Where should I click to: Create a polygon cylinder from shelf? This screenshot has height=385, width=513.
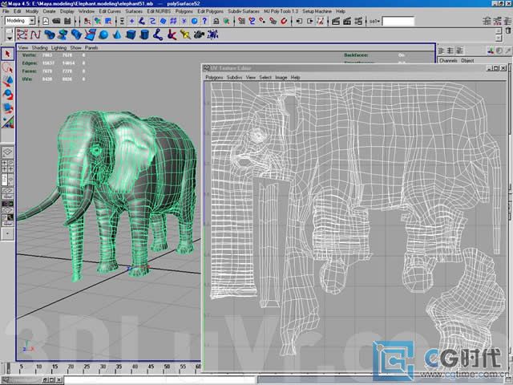pyautogui.click(x=144, y=34)
